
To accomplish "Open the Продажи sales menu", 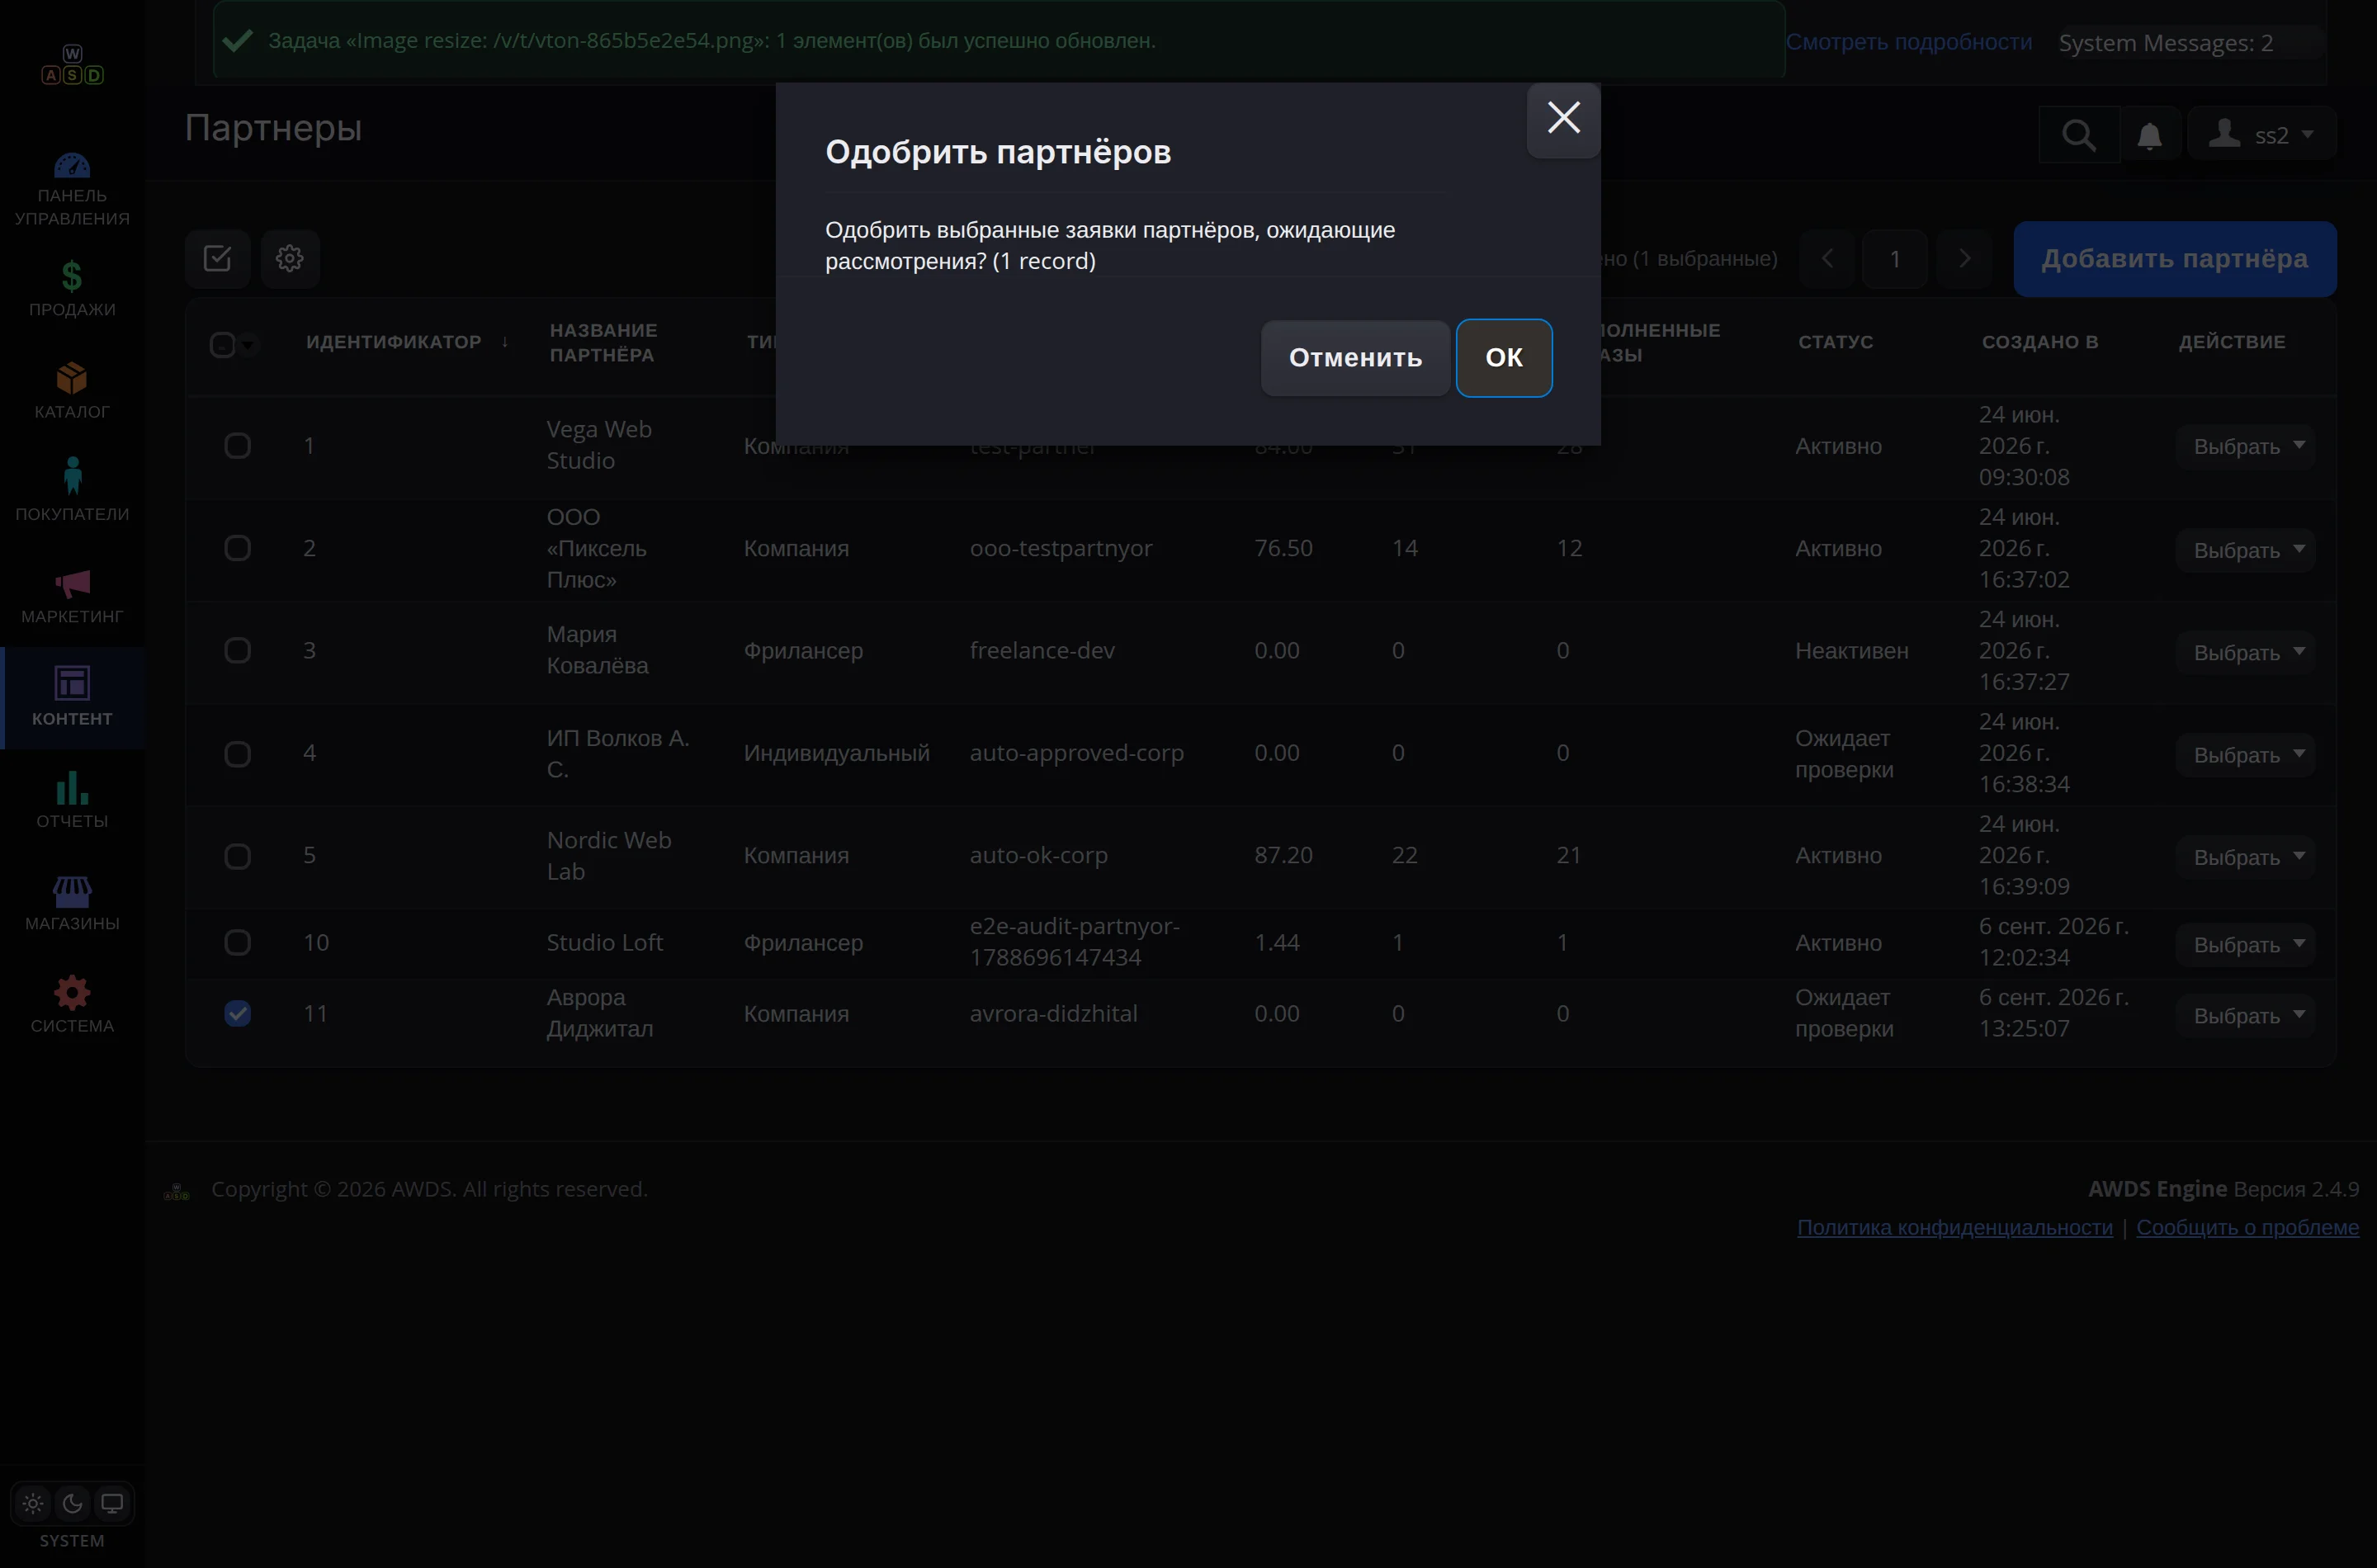I will (x=72, y=290).
